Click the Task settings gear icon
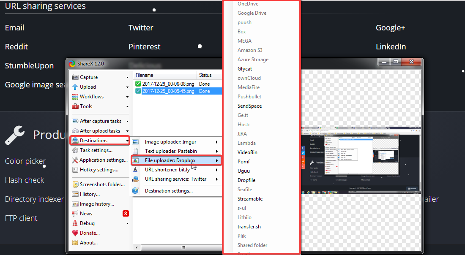Screen dimensions: 465x255 point(75,150)
